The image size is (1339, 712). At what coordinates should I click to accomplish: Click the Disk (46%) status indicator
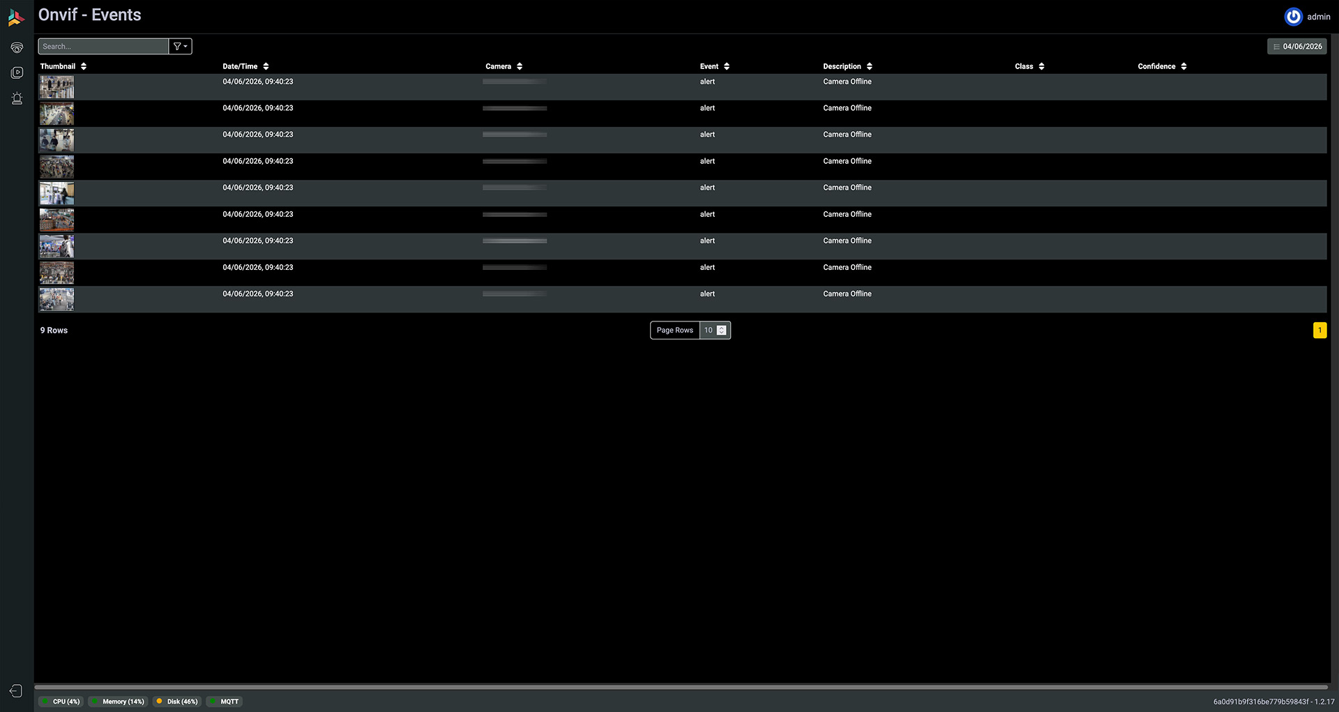(x=177, y=702)
